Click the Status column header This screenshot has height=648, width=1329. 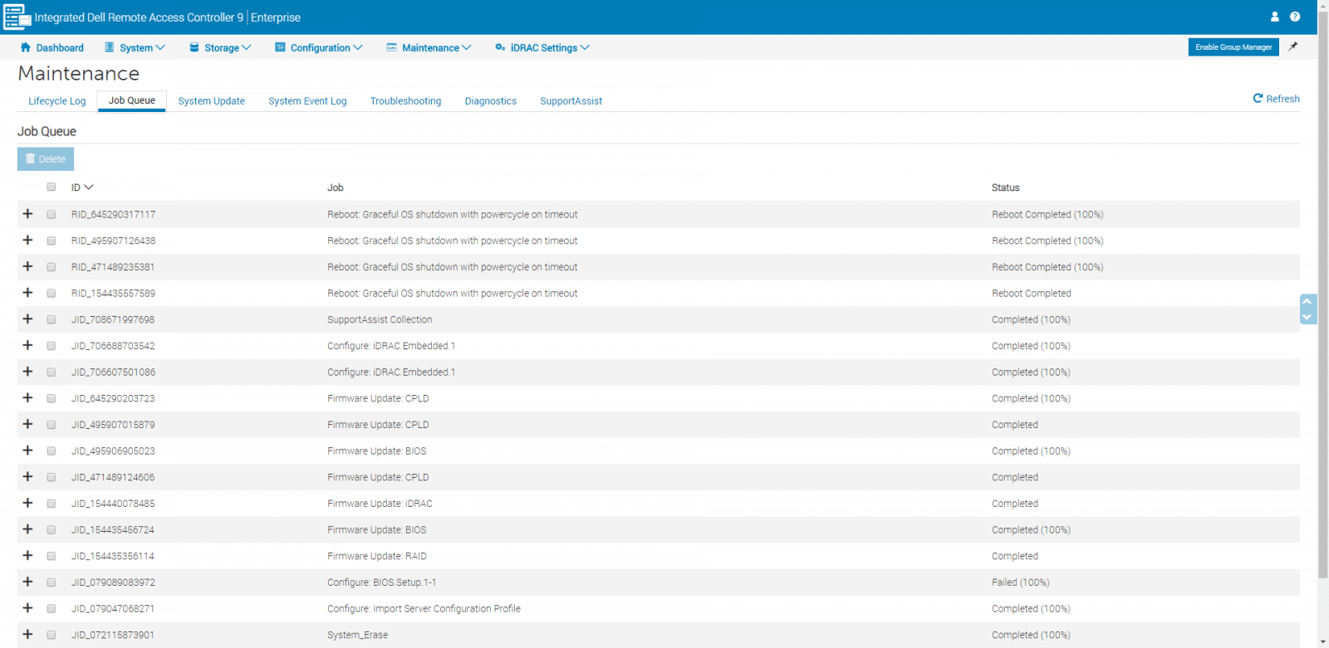tap(1006, 188)
